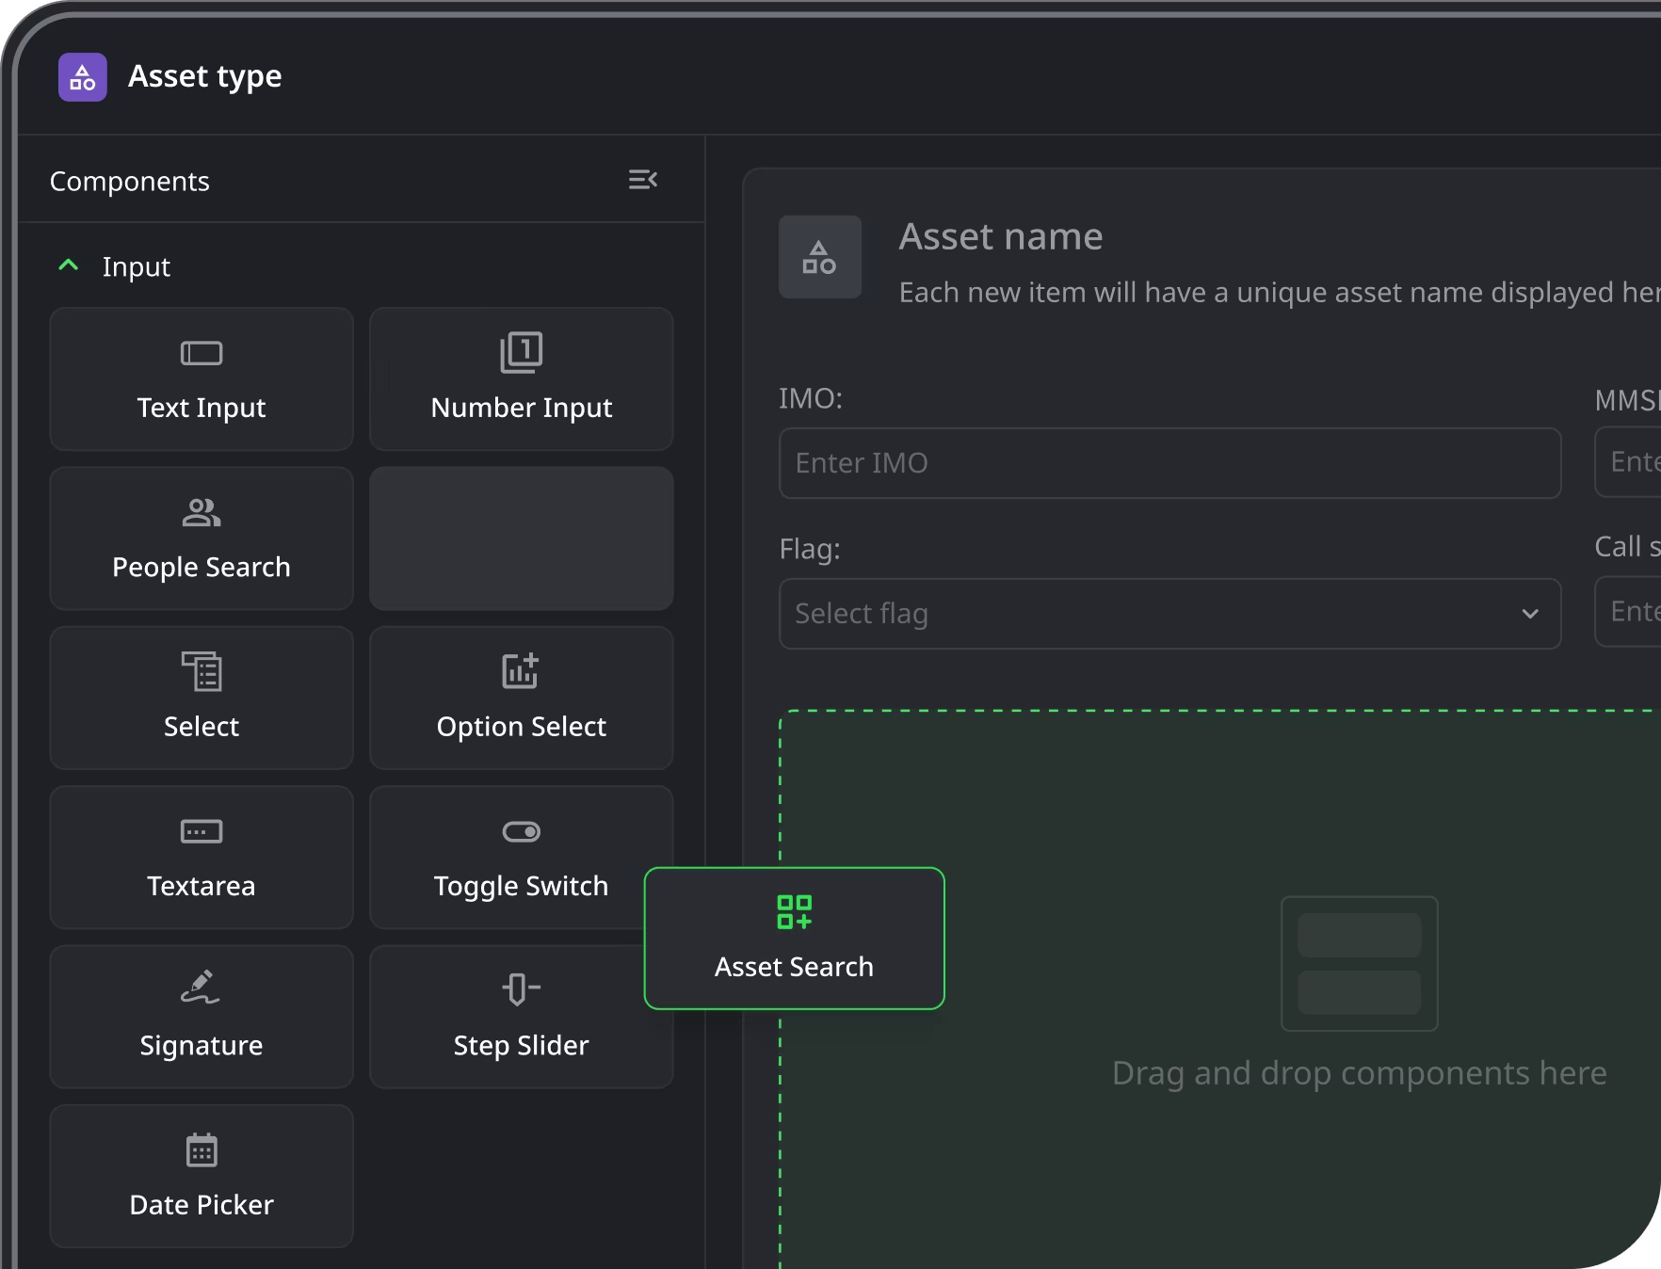
Task: Click the Enter IMO input field
Action: (x=1170, y=463)
